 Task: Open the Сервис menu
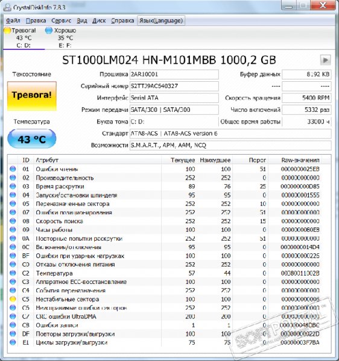tap(61, 20)
